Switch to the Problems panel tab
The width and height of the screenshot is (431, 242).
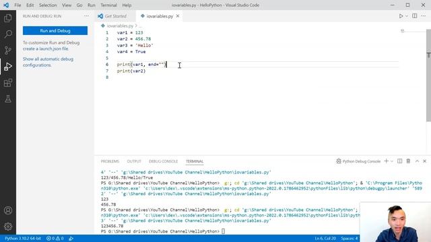point(110,161)
